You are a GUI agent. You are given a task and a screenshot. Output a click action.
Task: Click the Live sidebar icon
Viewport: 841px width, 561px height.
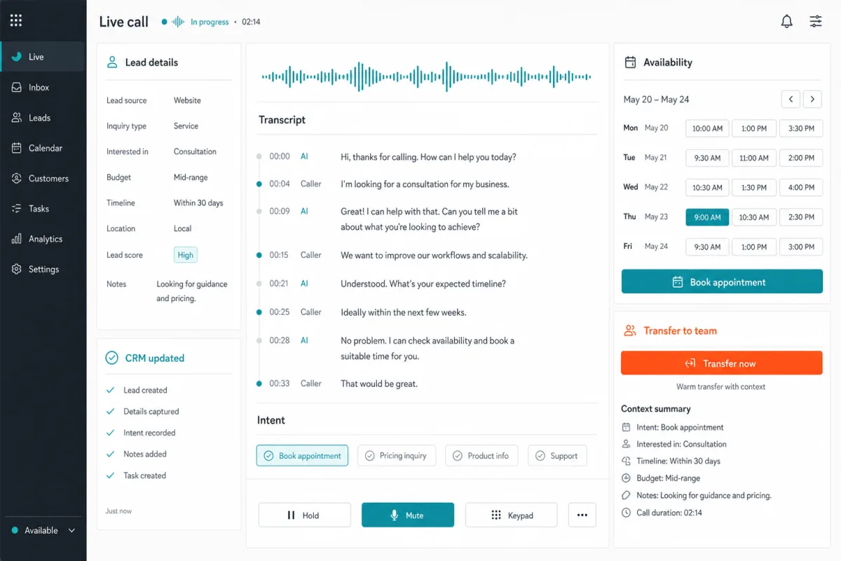(x=17, y=57)
